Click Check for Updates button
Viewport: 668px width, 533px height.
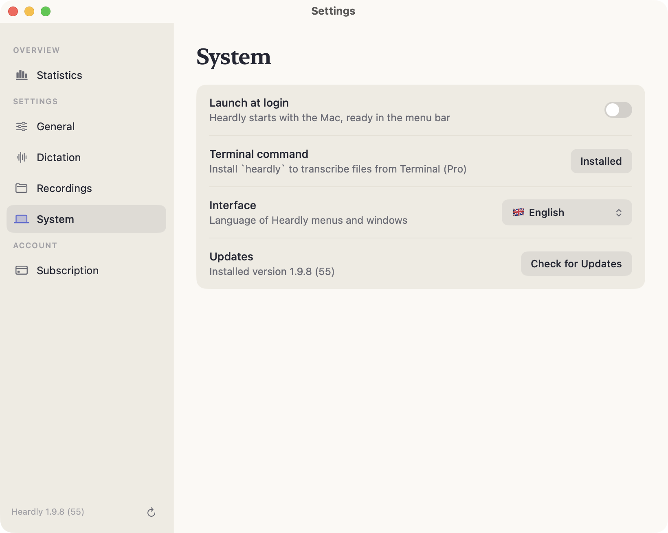[x=576, y=264]
